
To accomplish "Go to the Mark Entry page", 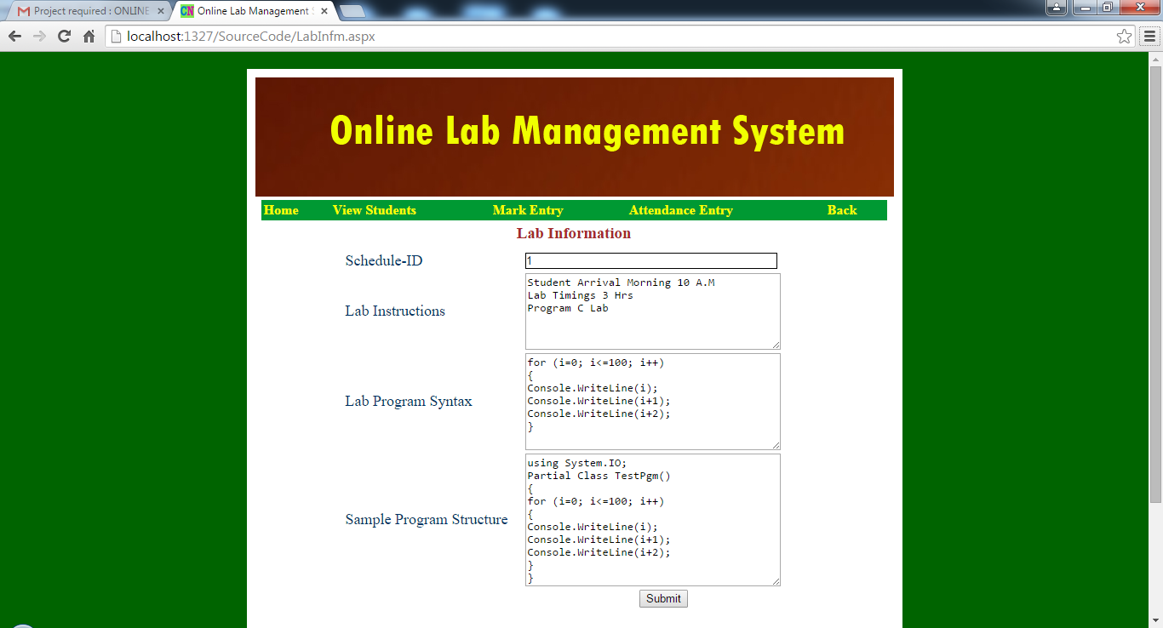I will (x=528, y=210).
